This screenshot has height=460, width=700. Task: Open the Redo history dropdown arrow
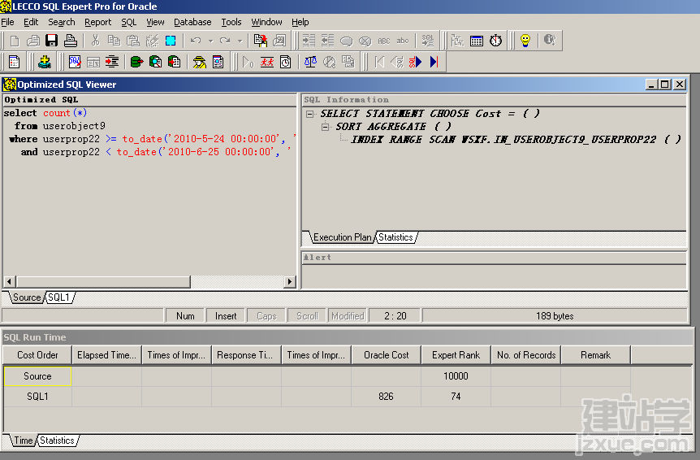(240, 41)
